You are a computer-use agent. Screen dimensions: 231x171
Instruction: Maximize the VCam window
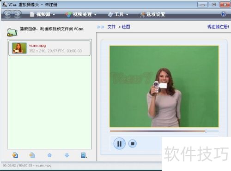[x=213, y=5]
